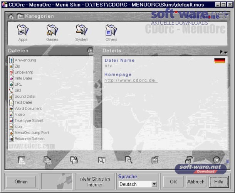Click the Mehr Skins im Internet button

point(95,181)
